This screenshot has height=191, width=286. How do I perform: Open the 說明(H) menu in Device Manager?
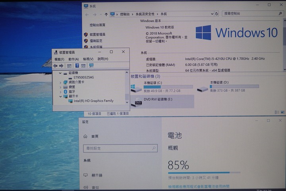click(x=103, y=59)
